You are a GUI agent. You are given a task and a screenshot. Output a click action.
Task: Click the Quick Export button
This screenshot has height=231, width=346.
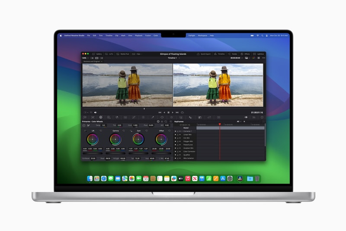[204, 54]
